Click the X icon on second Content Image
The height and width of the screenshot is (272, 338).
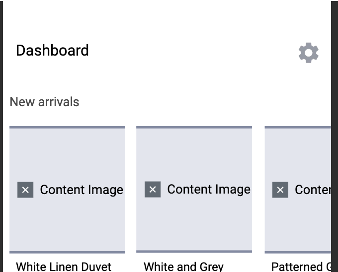click(153, 190)
